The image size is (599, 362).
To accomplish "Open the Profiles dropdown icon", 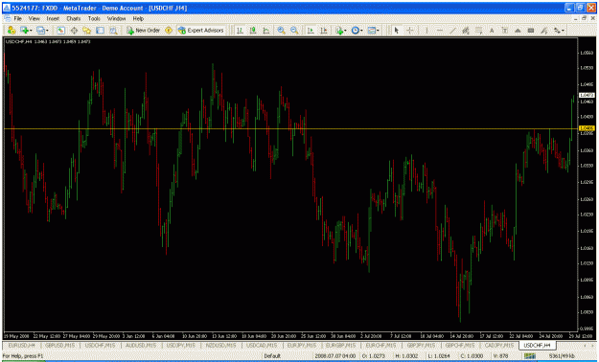I will point(41,31).
